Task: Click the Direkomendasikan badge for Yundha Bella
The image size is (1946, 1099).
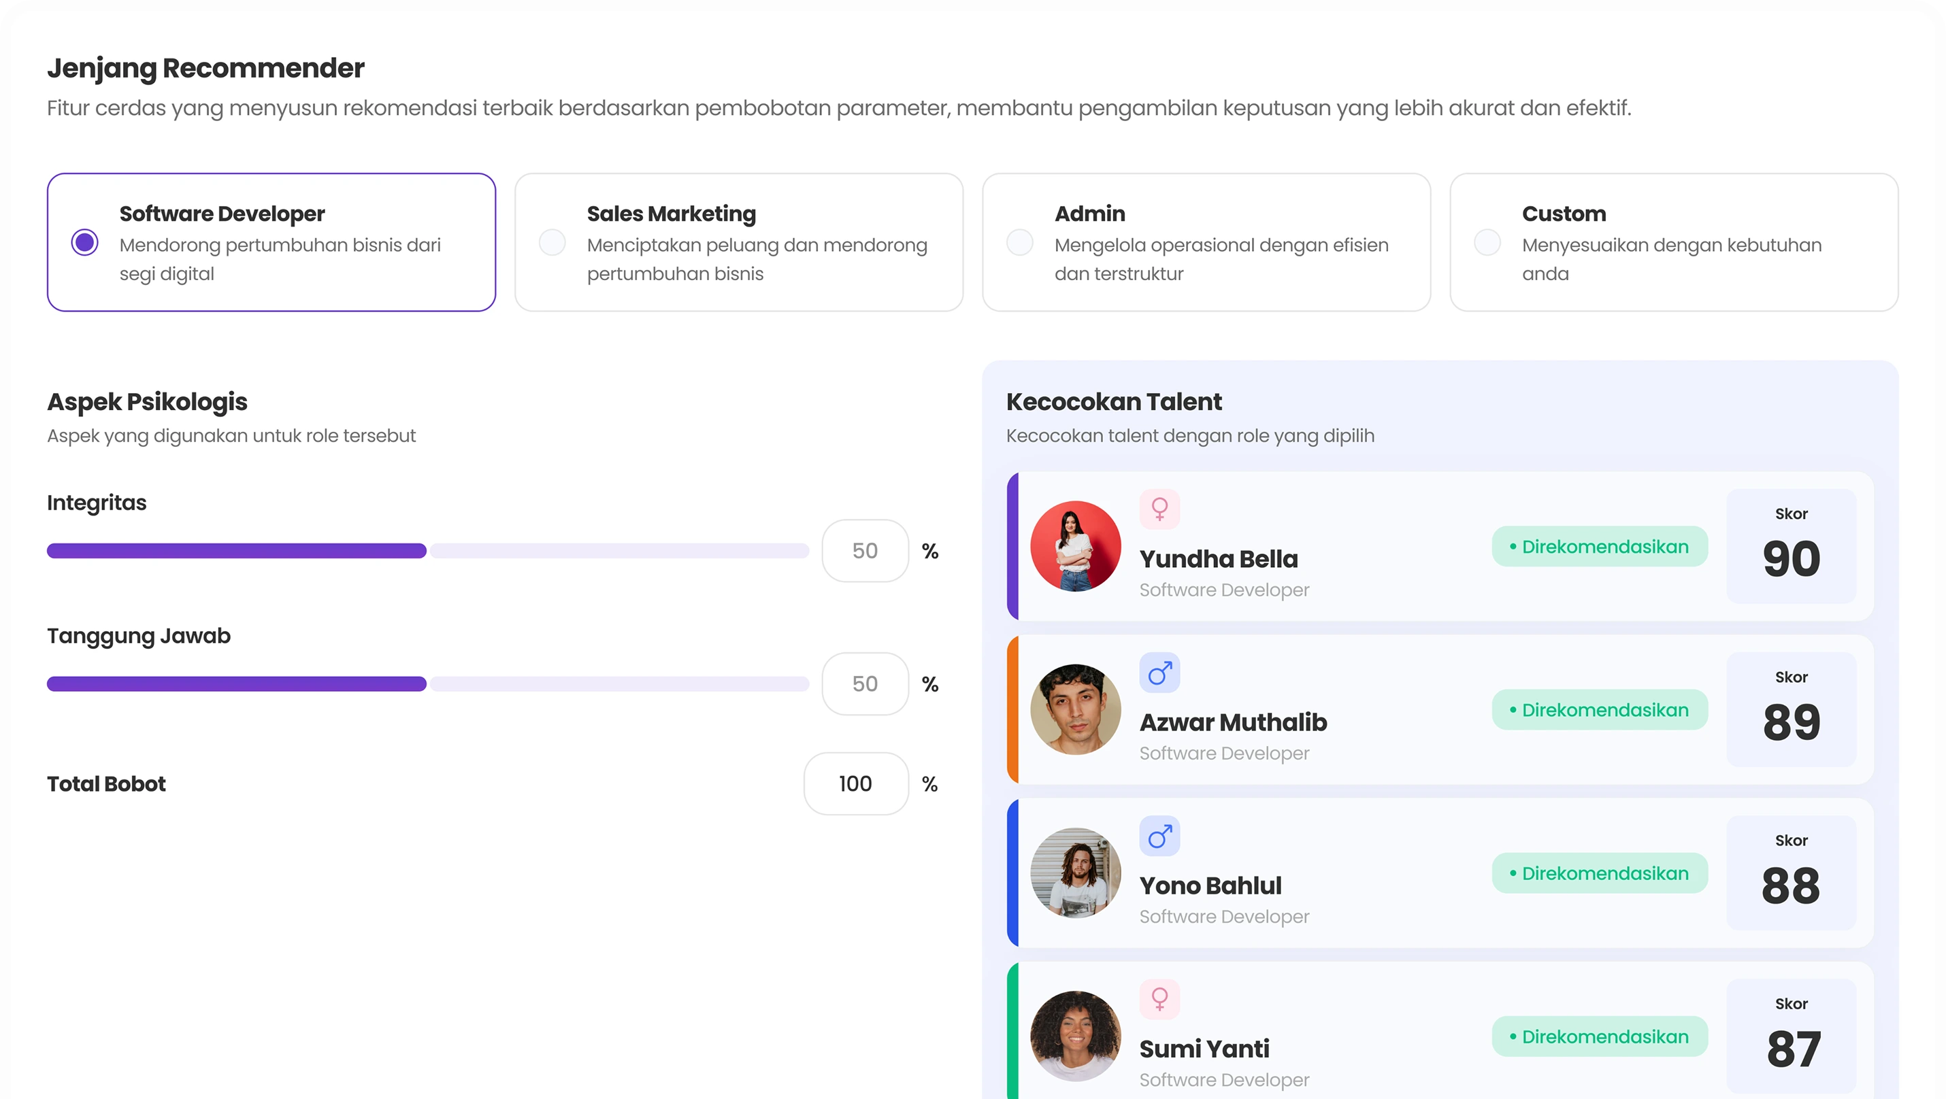Action: pyautogui.click(x=1599, y=547)
